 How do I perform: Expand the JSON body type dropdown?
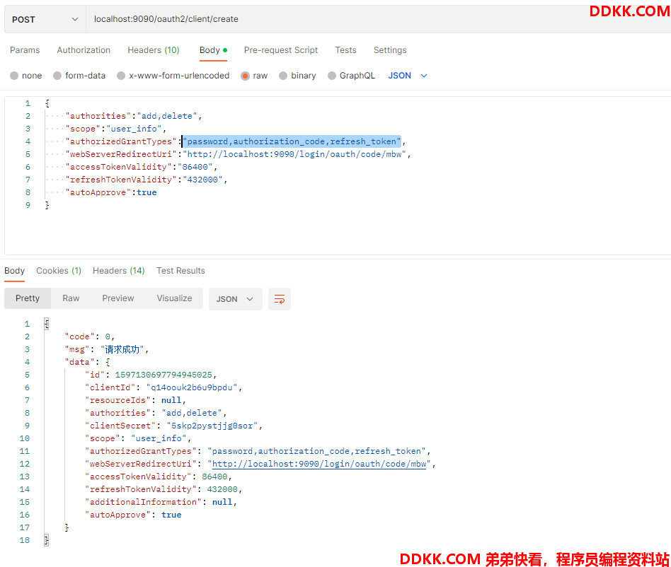(408, 76)
